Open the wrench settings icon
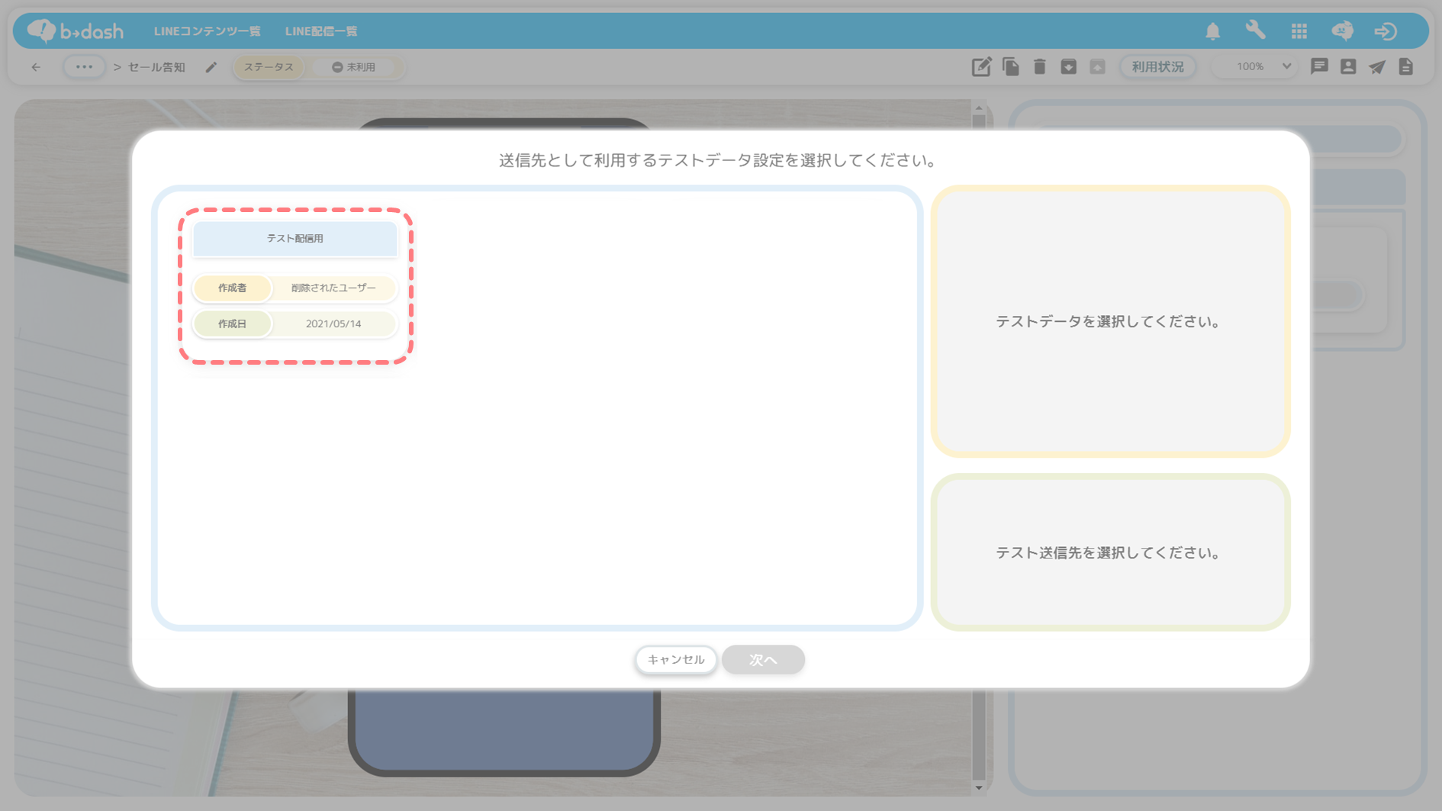 tap(1255, 31)
